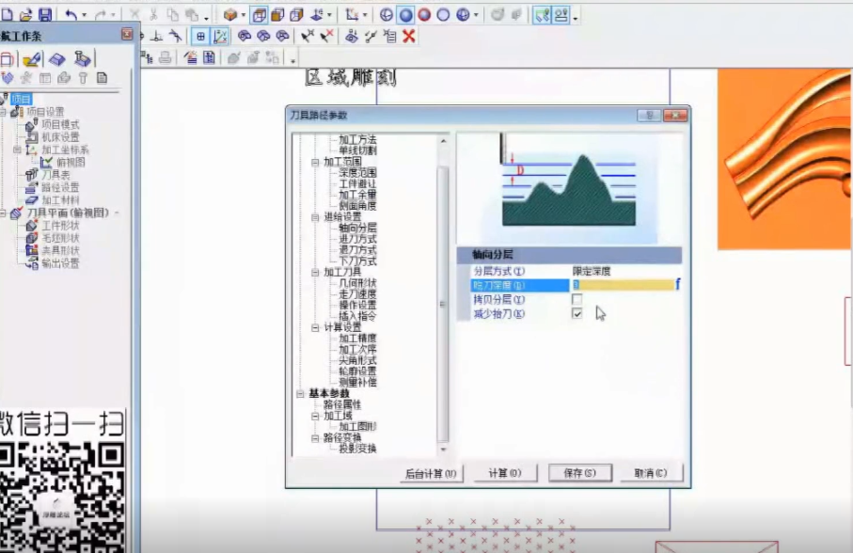The width and height of the screenshot is (853, 553).
Task: Collapse the 进给设置 tree node
Action: pyautogui.click(x=315, y=216)
